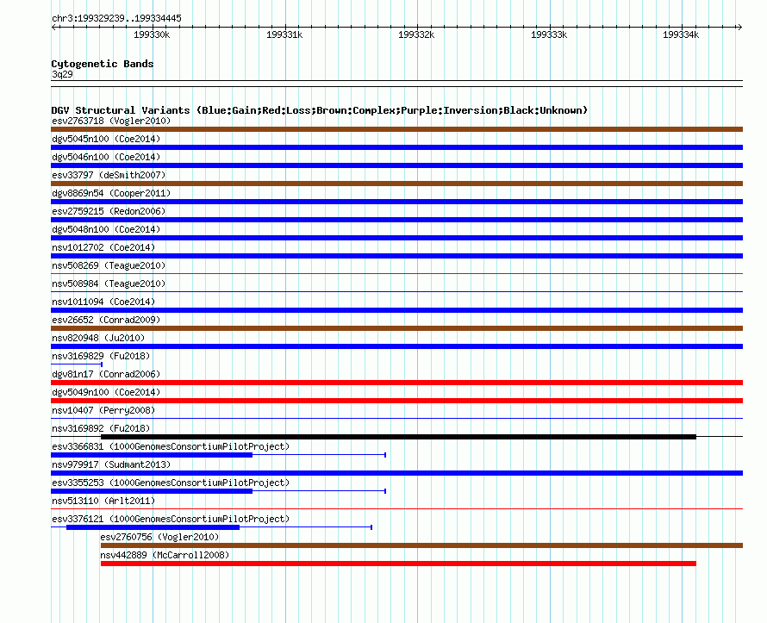The image size is (767, 623).
Task: Open esv33797 (deSmith2007) entry
Action: (x=109, y=175)
